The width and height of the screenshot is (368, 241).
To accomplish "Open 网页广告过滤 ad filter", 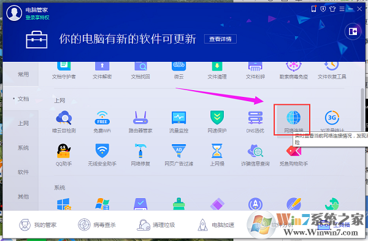I will (178, 155).
